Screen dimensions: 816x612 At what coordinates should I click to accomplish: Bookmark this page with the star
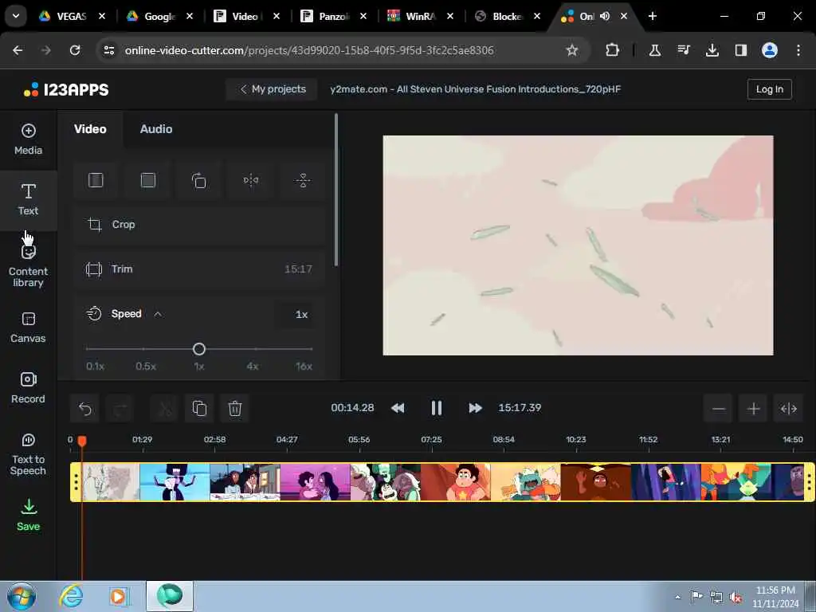click(572, 50)
